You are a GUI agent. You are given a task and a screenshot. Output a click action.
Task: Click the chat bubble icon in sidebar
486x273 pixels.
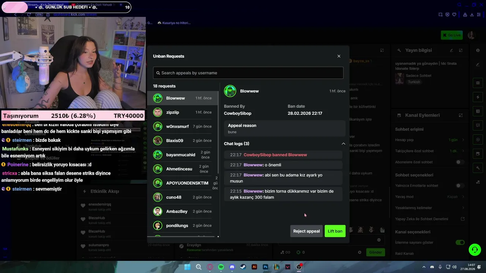tap(478, 125)
